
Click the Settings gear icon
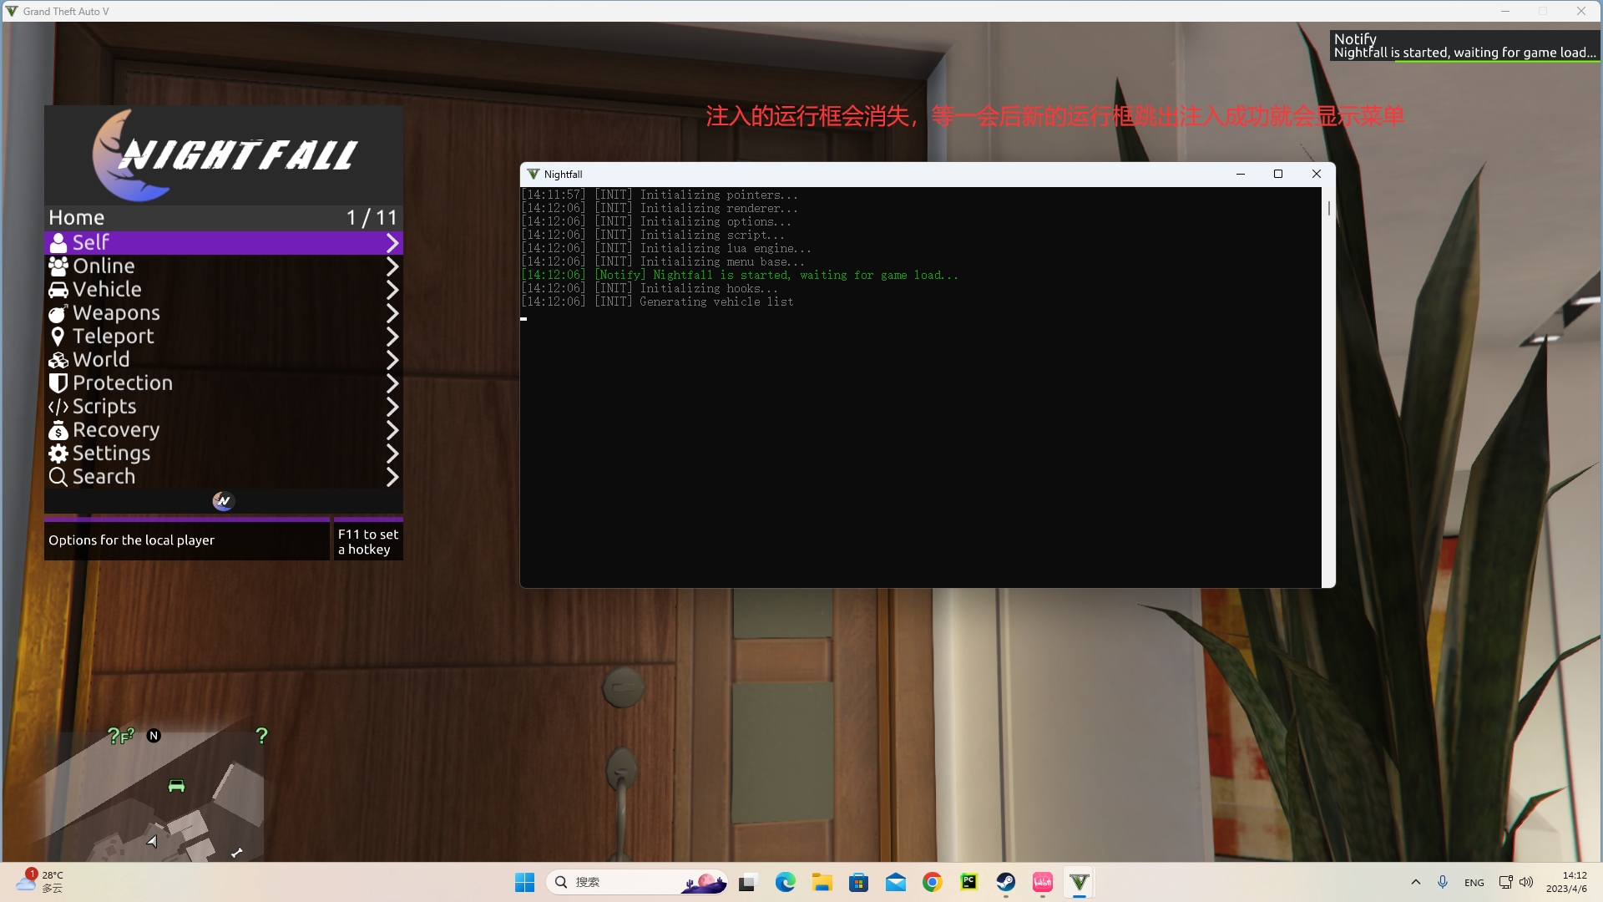(58, 454)
